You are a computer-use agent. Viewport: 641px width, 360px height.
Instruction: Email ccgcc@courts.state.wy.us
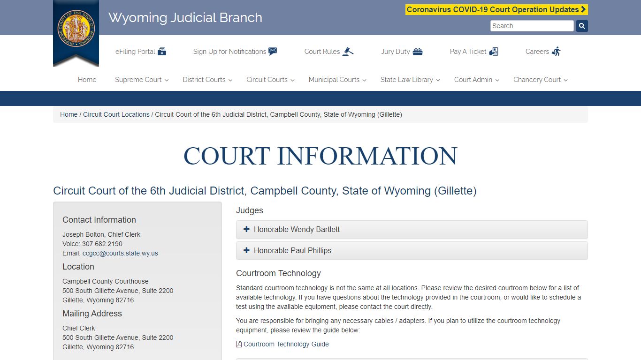tap(120, 253)
